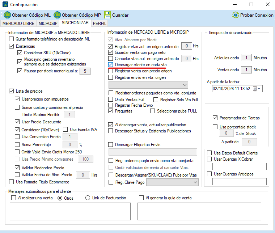The height and width of the screenshot is (233, 275).
Task: Click the Artículos cada minutes field
Action: [x=246, y=58]
